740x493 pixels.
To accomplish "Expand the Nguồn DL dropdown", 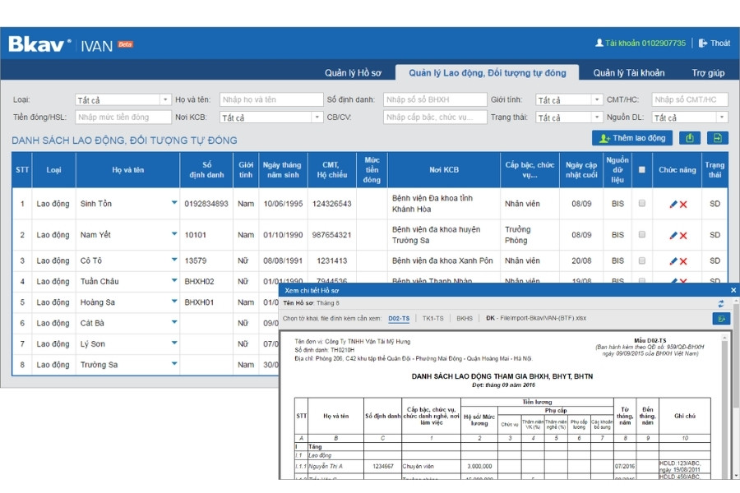I will [x=690, y=117].
